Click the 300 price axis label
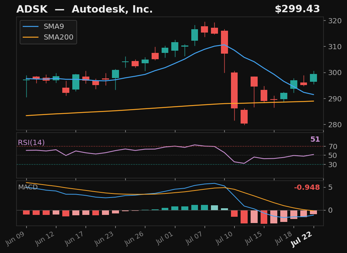Viewport: 347px width, 253px height. [335, 72]
